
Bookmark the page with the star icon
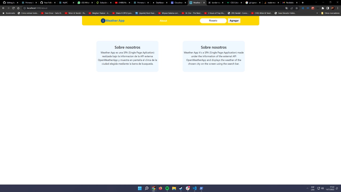click(297, 8)
